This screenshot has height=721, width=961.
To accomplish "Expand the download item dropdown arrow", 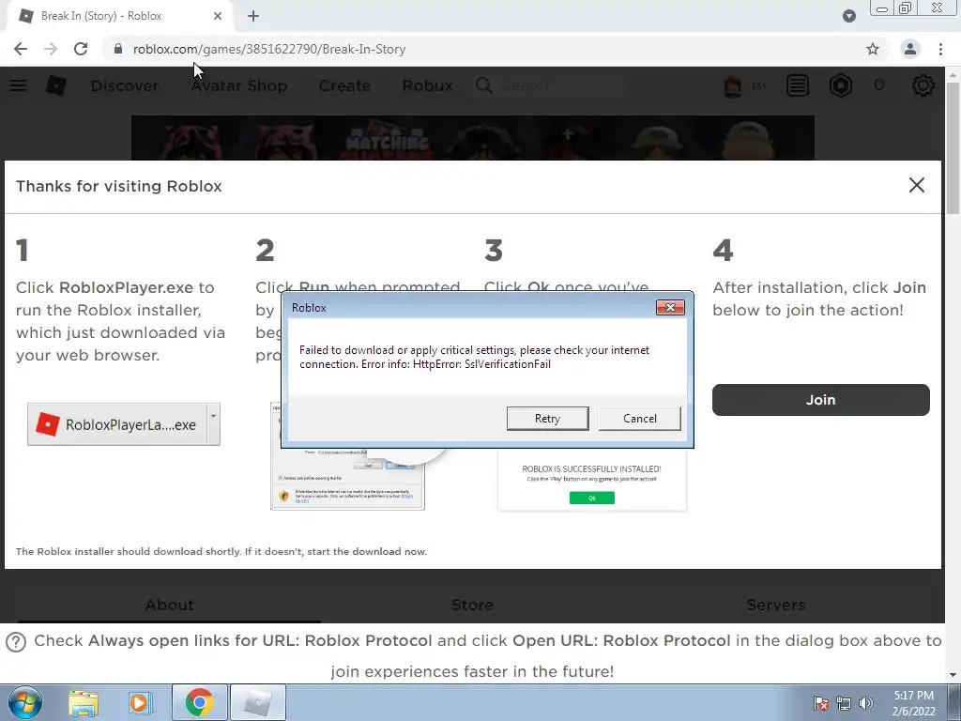I will pyautogui.click(x=213, y=423).
